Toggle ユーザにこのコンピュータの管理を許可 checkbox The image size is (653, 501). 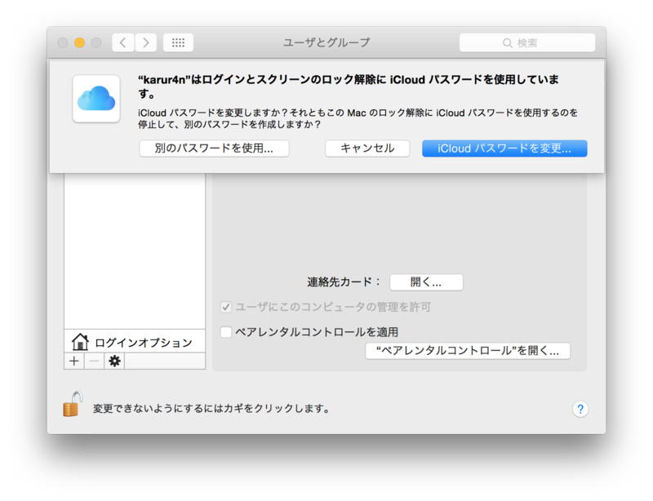click(x=226, y=308)
